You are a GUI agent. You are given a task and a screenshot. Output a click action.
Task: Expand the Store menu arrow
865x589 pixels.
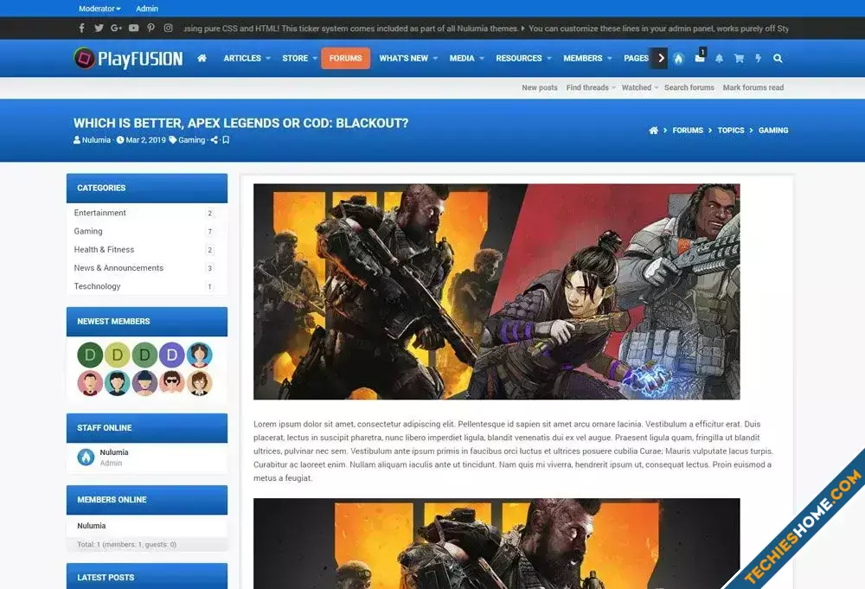pyautogui.click(x=315, y=58)
